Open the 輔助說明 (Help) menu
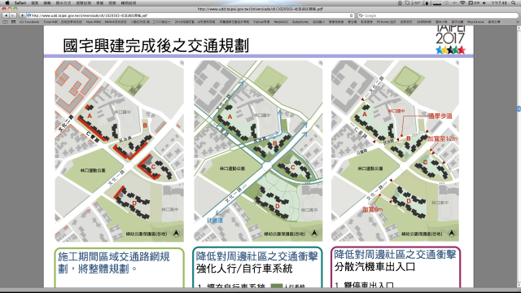The width and height of the screenshot is (521, 293). [x=129, y=2]
